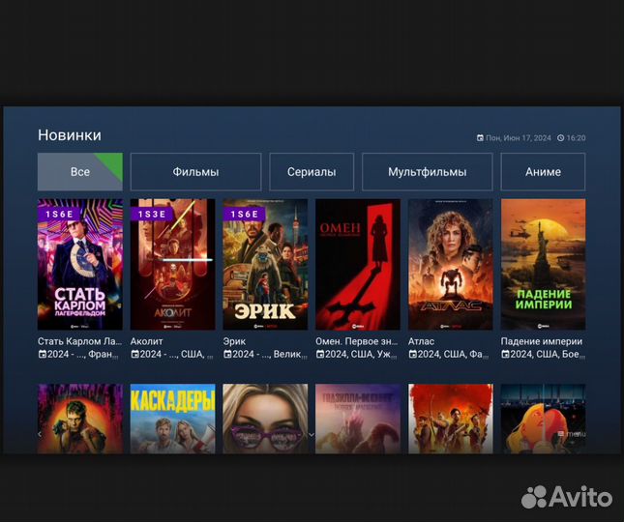Click the clock icon beside 16:20
The width and height of the screenshot is (624, 522).
coord(561,138)
